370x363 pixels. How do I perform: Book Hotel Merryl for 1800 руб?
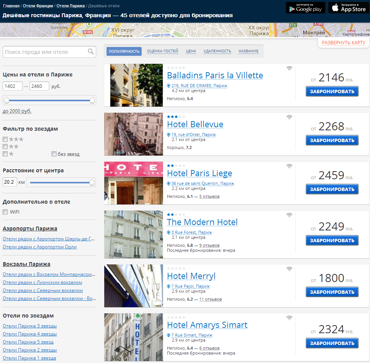click(x=332, y=292)
